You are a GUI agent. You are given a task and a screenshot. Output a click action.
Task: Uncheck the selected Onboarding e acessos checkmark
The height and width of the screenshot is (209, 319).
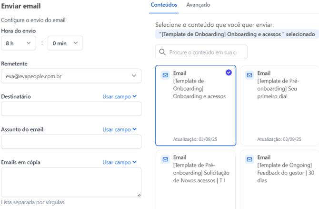[229, 73]
